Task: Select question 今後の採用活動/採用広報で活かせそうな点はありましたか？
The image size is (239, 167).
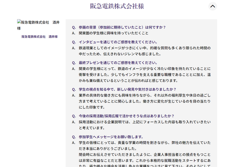Action: coord(126,116)
